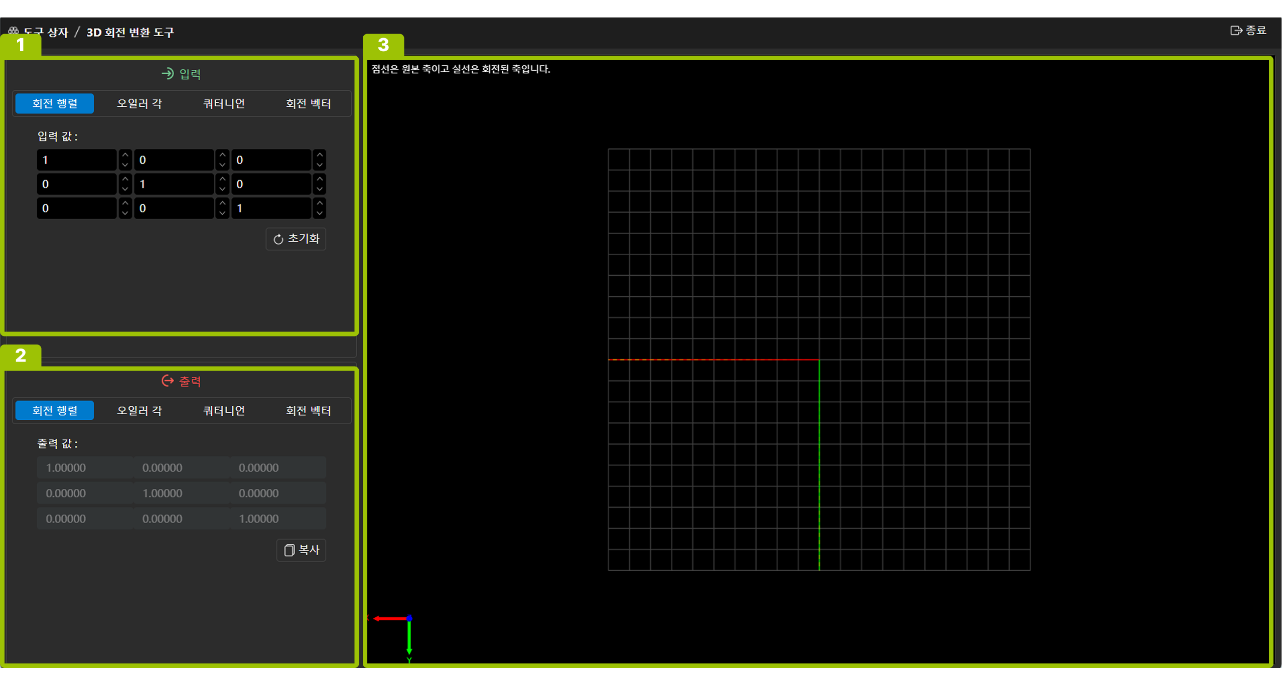Click the bottom-left matrix input field
Screen dimensions: 1282x680
(x=76, y=208)
